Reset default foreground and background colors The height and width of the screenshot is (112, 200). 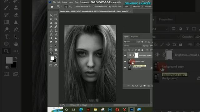pos(51,62)
